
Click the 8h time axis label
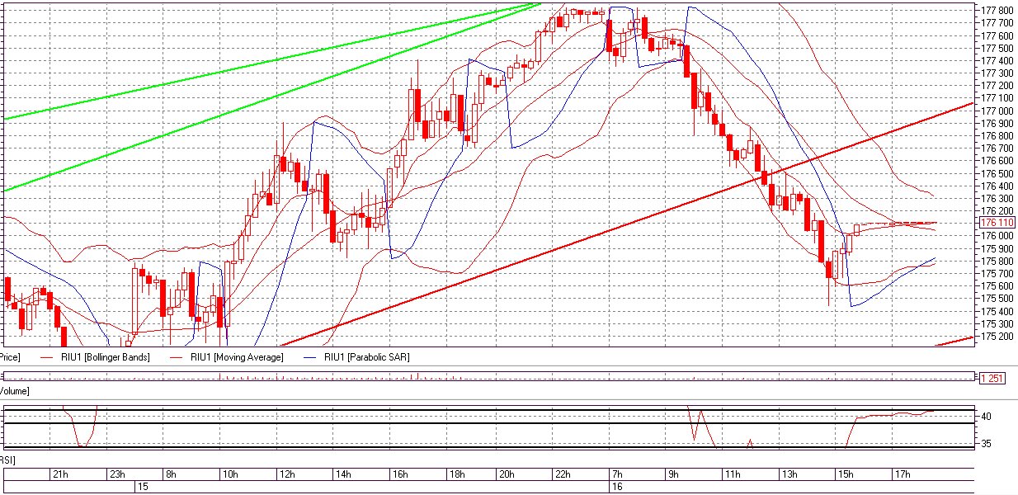point(171,474)
